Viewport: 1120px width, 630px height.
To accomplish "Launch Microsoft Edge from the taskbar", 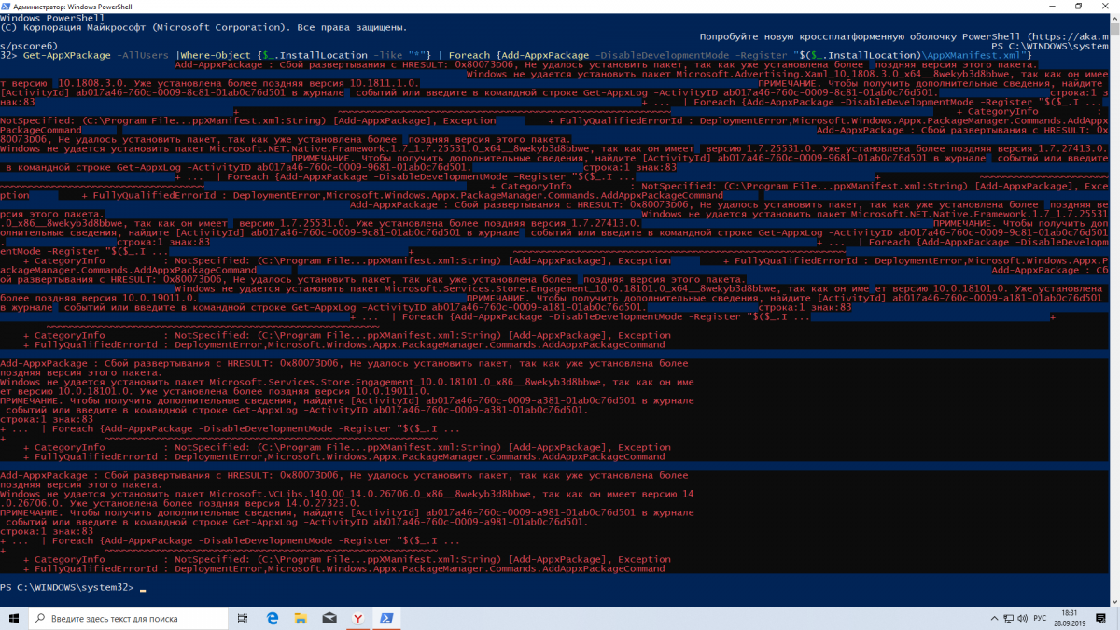I will 273,618.
